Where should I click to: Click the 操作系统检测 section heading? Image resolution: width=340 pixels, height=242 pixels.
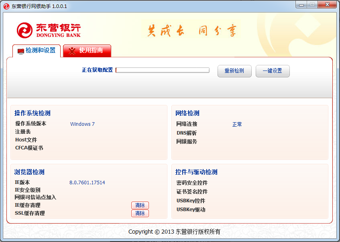tap(32, 113)
